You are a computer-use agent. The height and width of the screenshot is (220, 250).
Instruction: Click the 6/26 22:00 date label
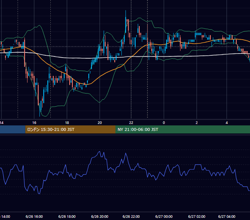(x=131, y=216)
